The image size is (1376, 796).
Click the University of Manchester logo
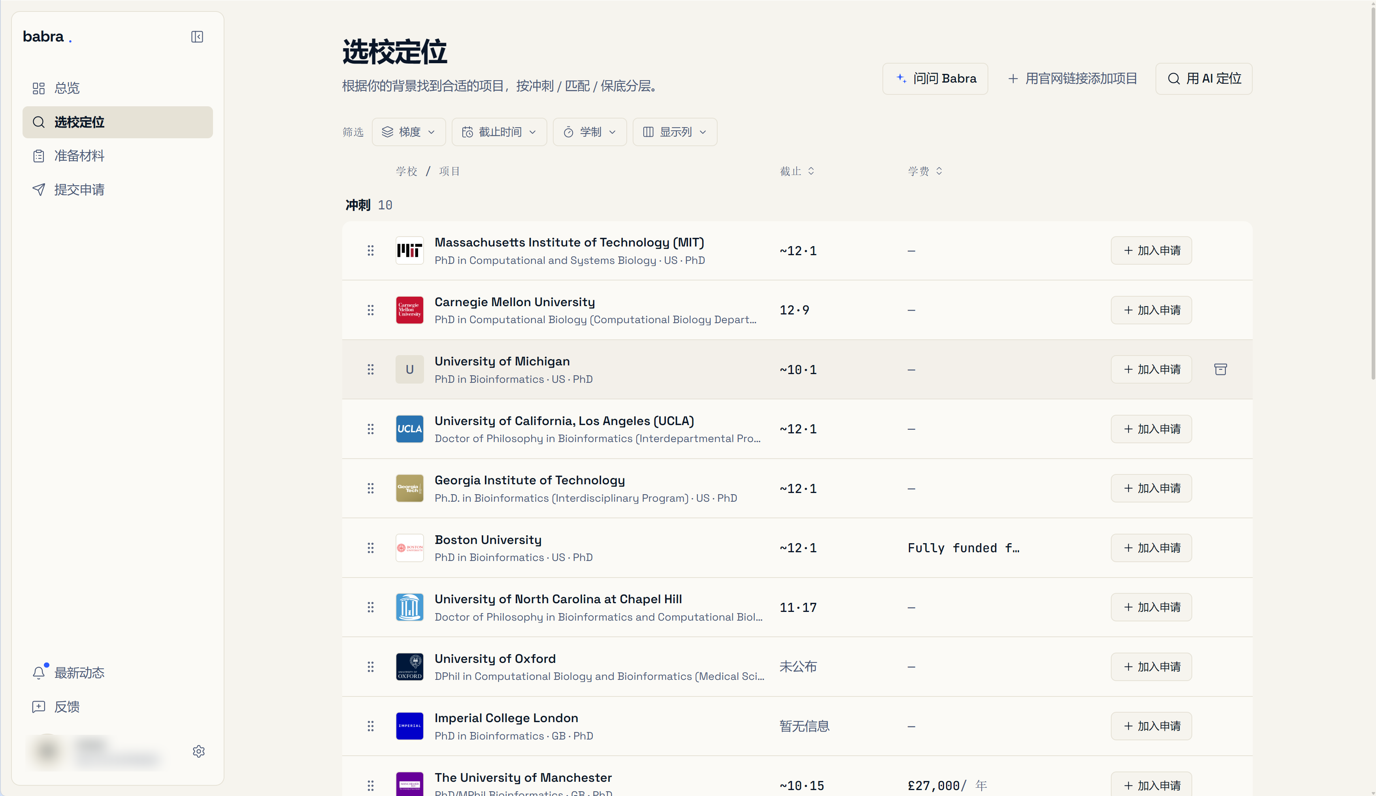click(409, 784)
